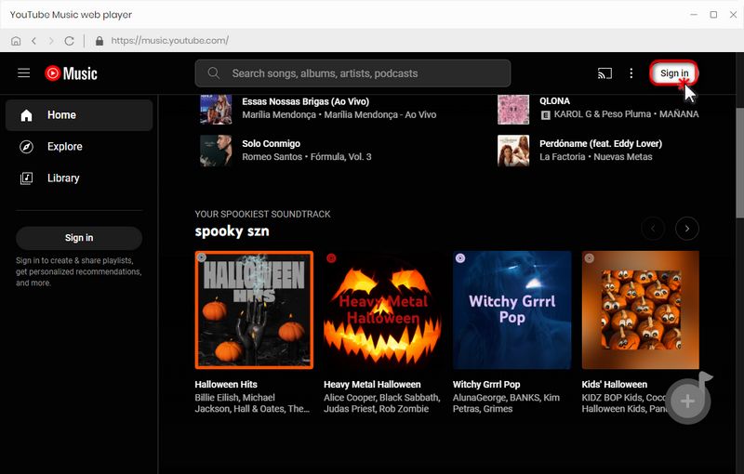The height and width of the screenshot is (474, 744).
Task: Click Fórmula, Vol. 3 album link
Action: coord(340,157)
